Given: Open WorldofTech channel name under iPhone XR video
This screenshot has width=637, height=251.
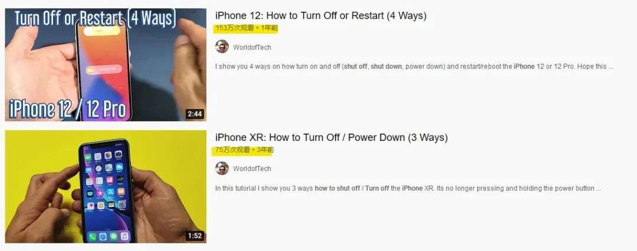Looking at the screenshot, I should pyautogui.click(x=252, y=169).
